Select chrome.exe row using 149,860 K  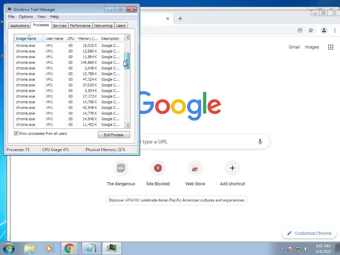coord(69,62)
